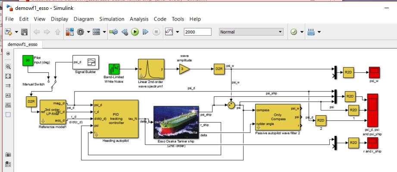Click the Sample Time Legend palette icon
The width and height of the screenshot is (397, 172).
8,86
